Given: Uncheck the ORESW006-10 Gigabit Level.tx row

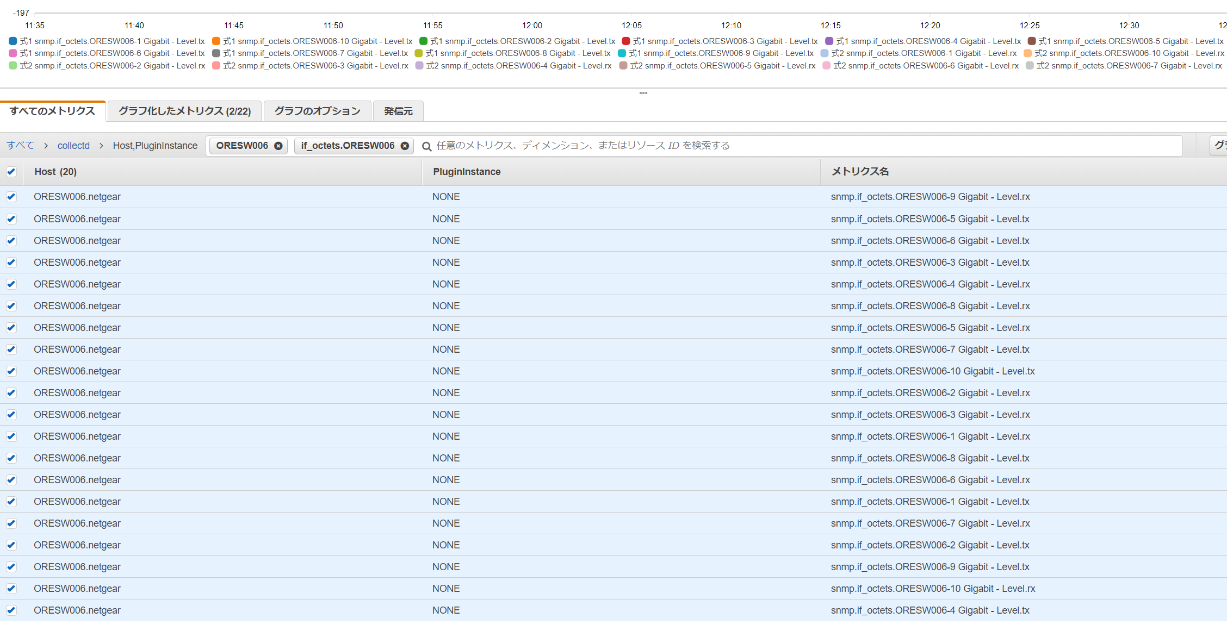Looking at the screenshot, I should (x=11, y=371).
